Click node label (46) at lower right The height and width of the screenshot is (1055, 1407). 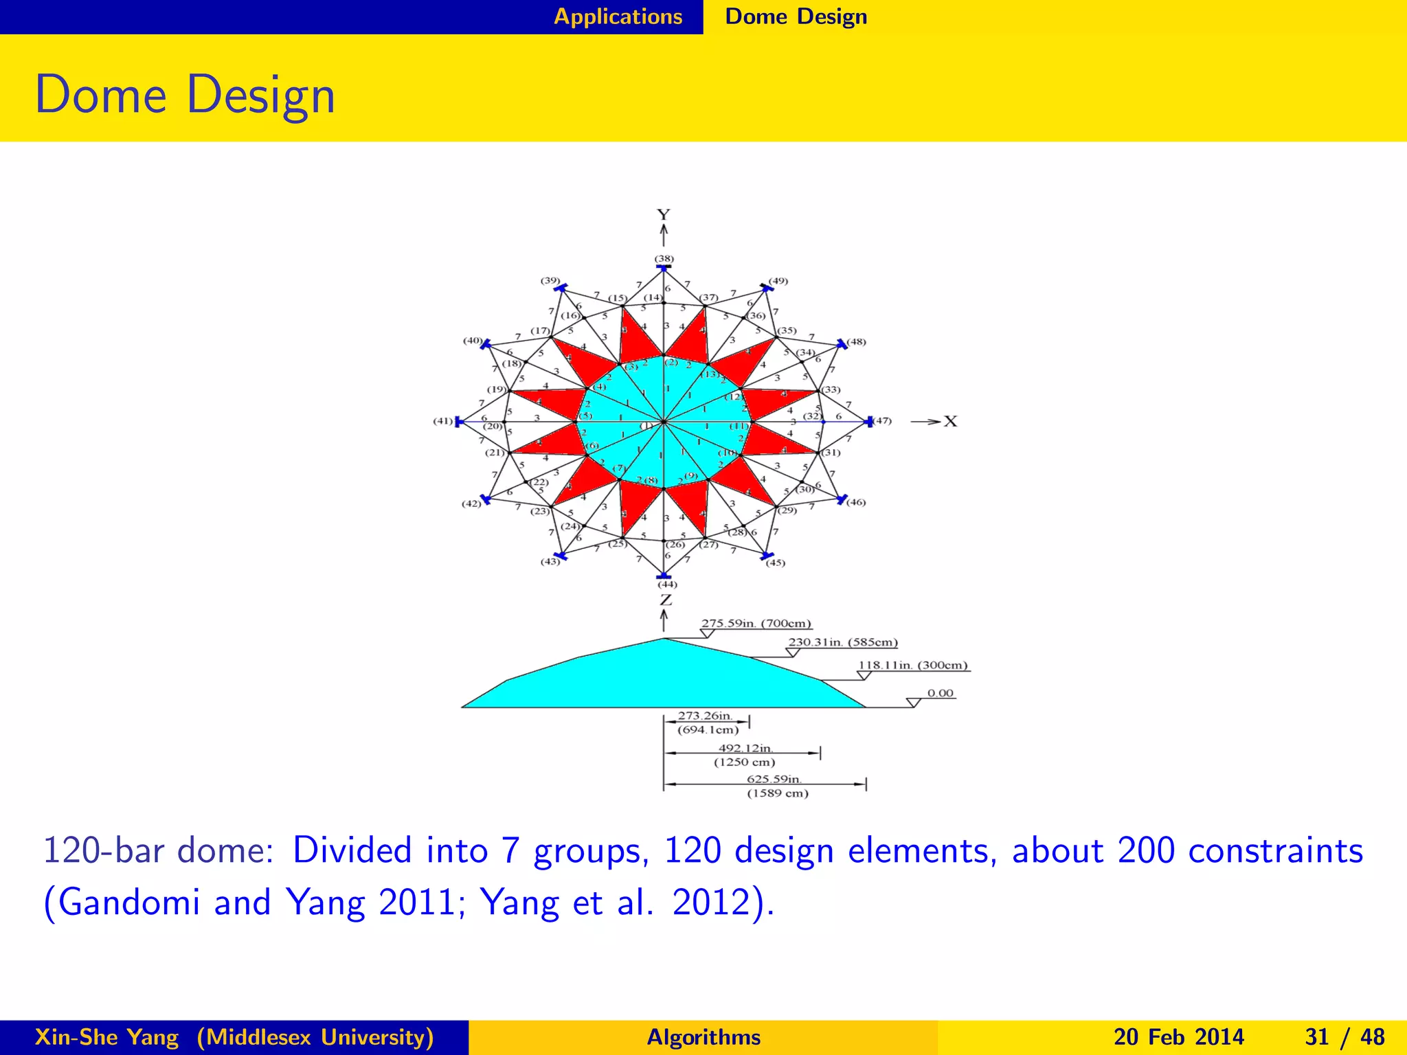click(856, 502)
